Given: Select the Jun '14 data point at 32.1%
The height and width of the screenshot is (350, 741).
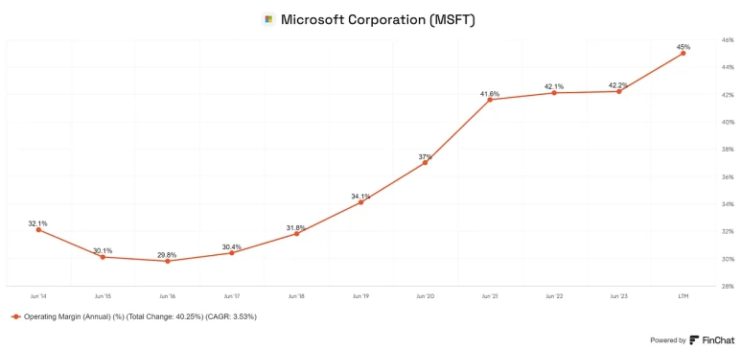Looking at the screenshot, I should (38, 229).
